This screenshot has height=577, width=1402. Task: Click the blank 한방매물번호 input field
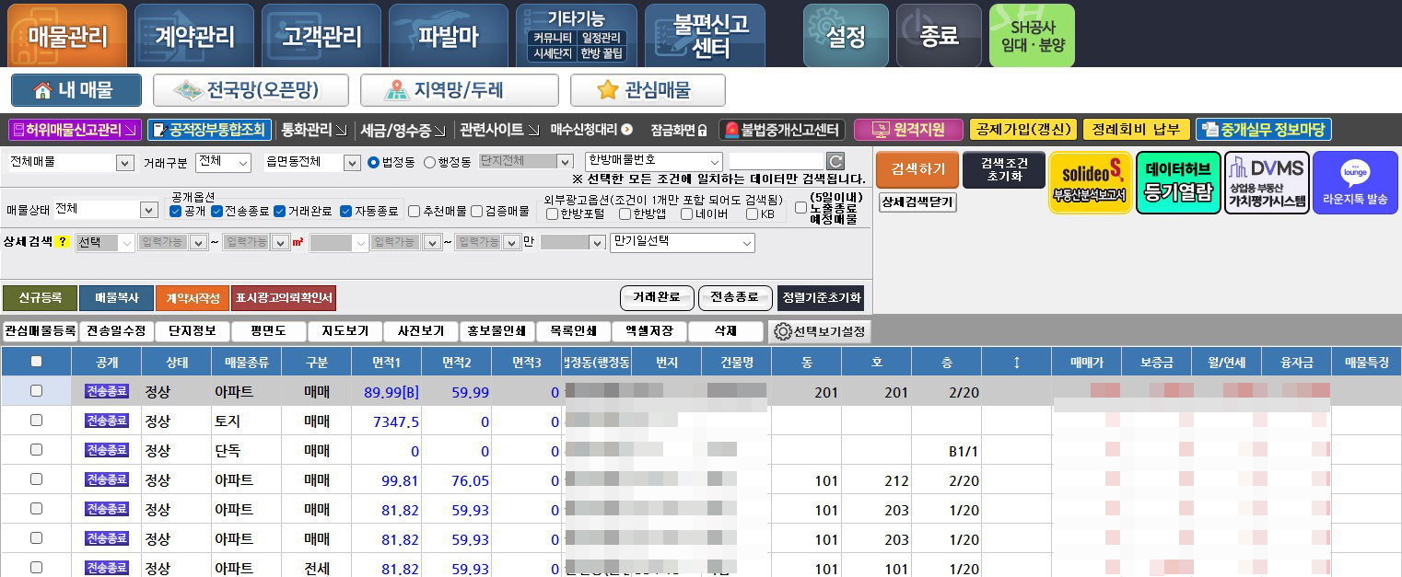pyautogui.click(x=778, y=161)
